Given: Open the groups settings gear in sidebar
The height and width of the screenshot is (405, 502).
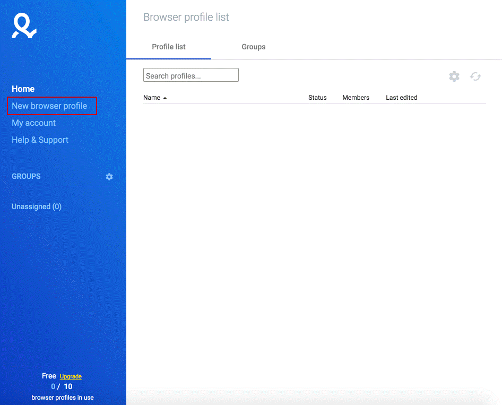Looking at the screenshot, I should point(109,177).
